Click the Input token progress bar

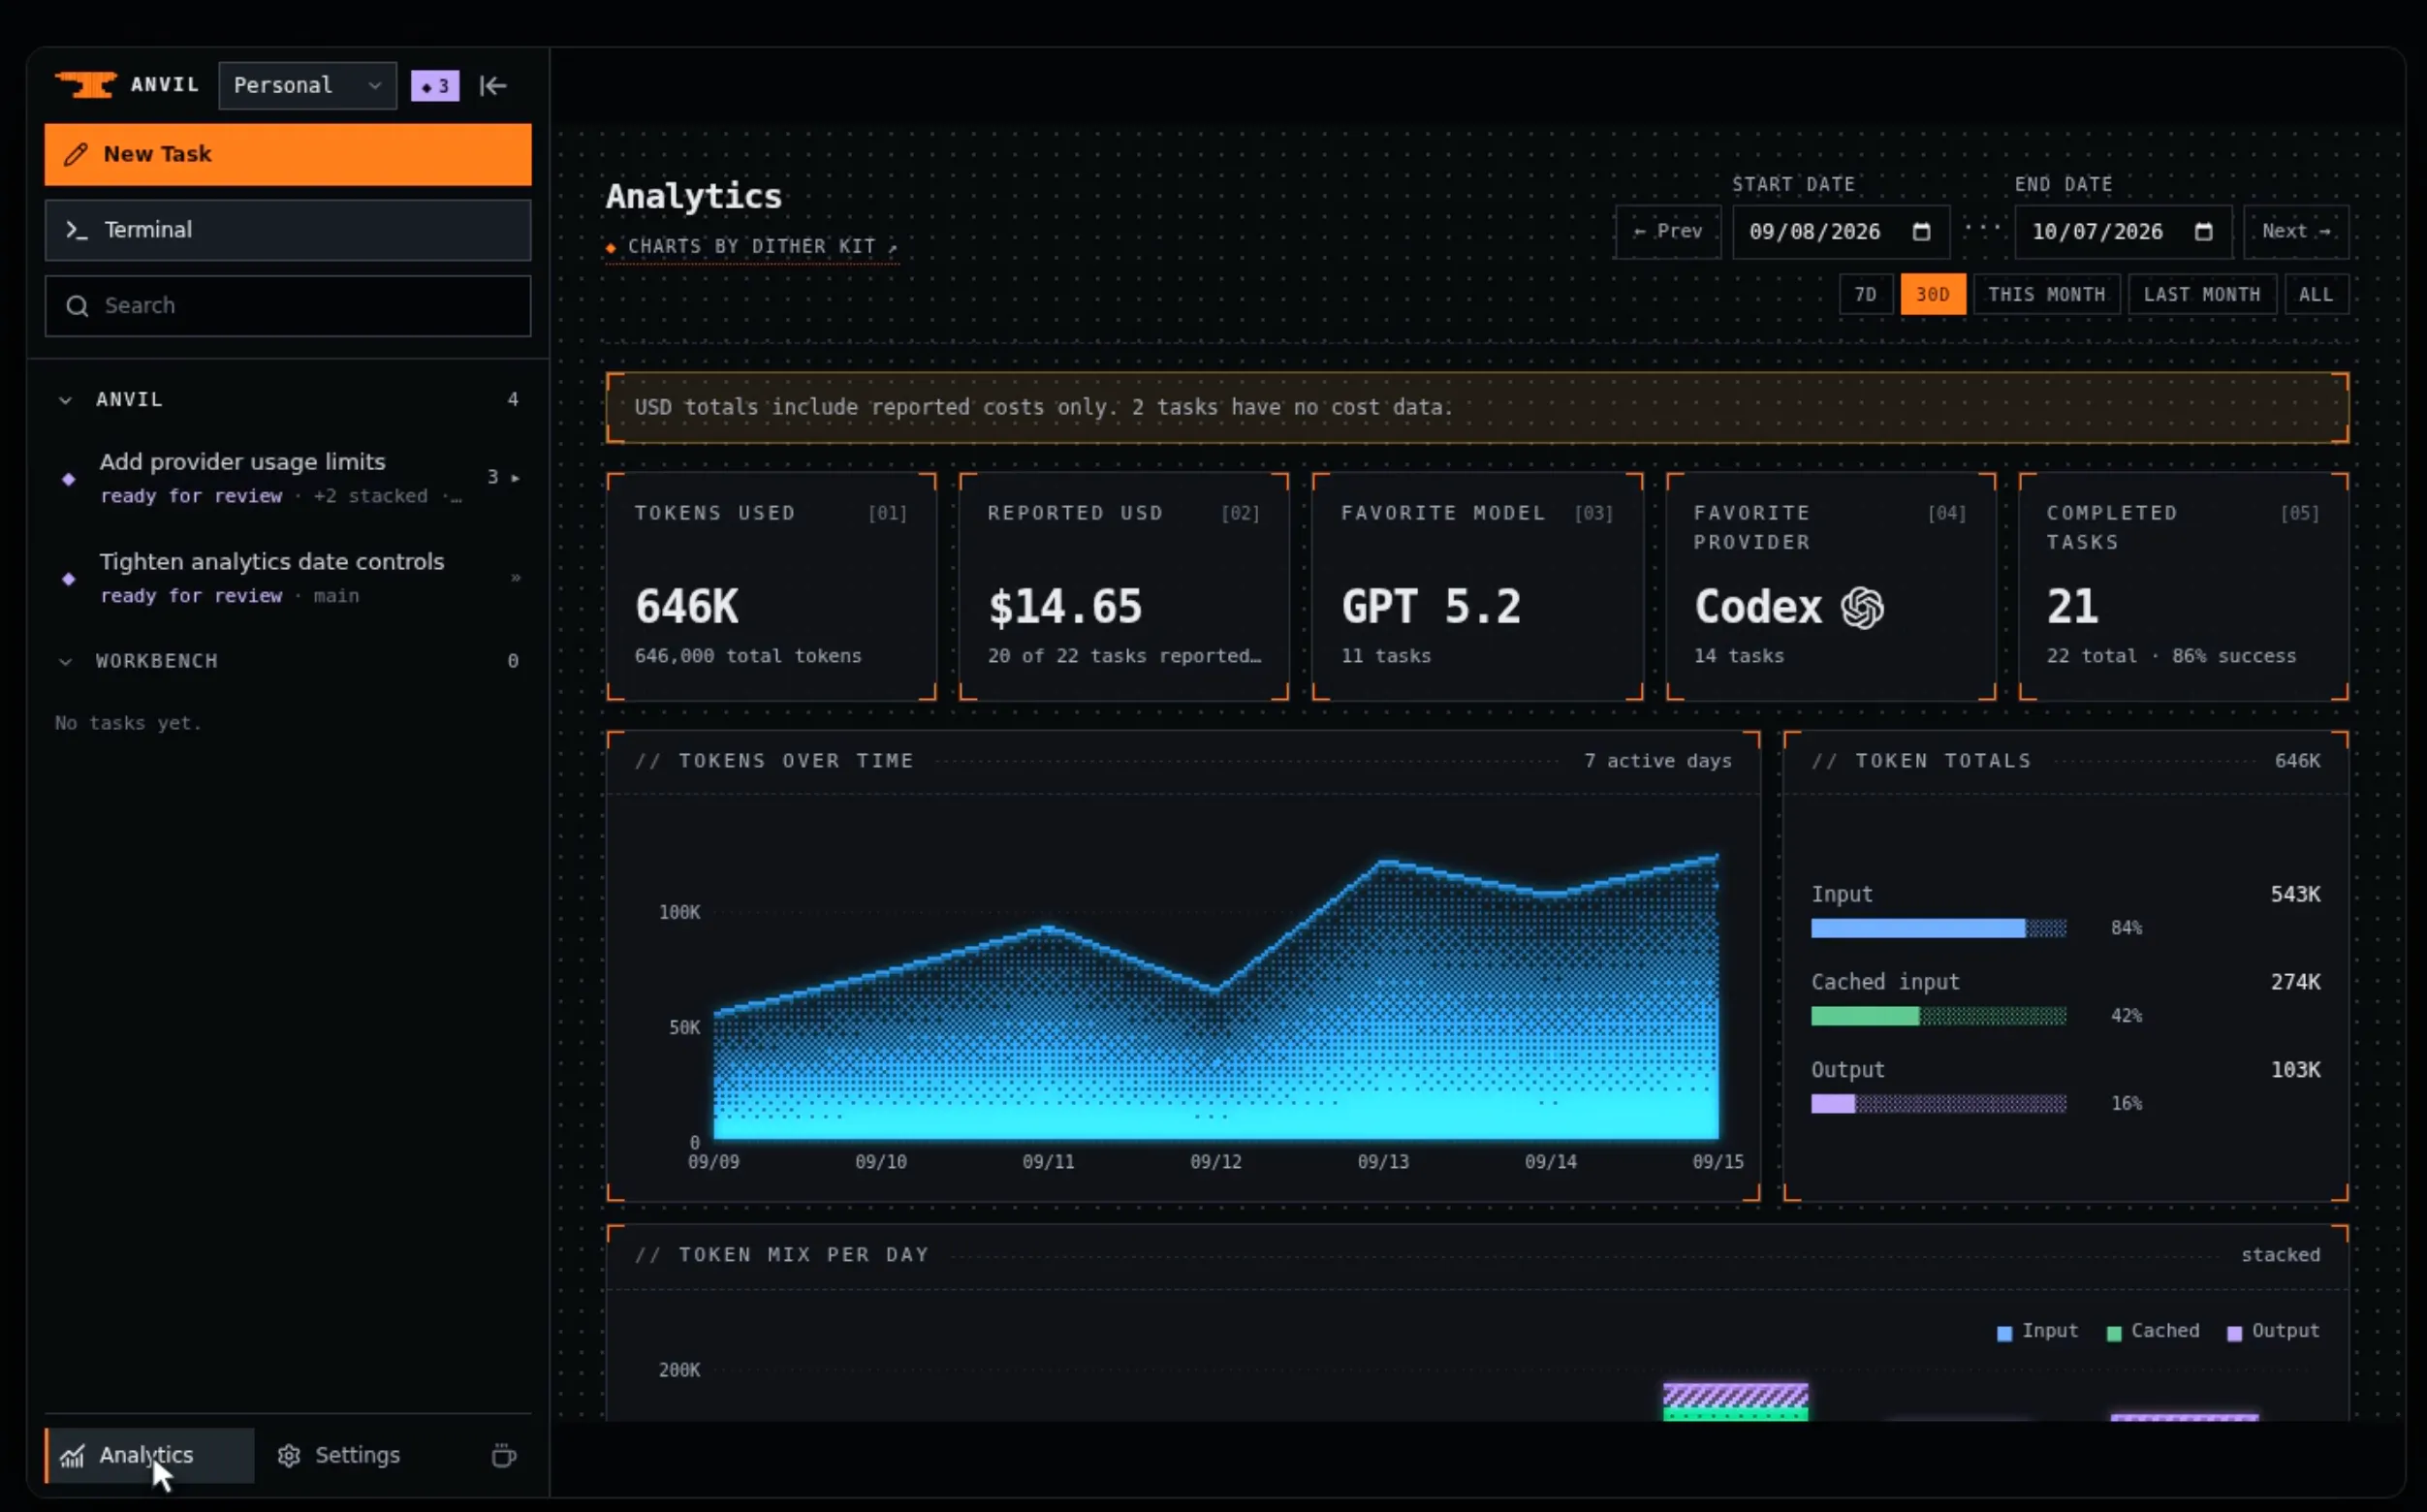[1938, 928]
